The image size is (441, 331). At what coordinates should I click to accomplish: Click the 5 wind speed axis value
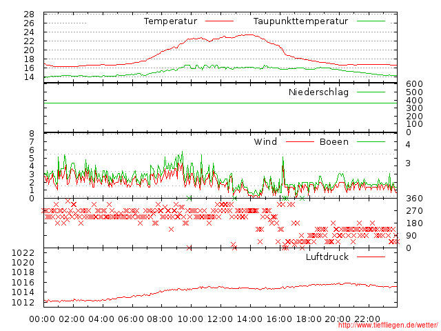coord(32,158)
